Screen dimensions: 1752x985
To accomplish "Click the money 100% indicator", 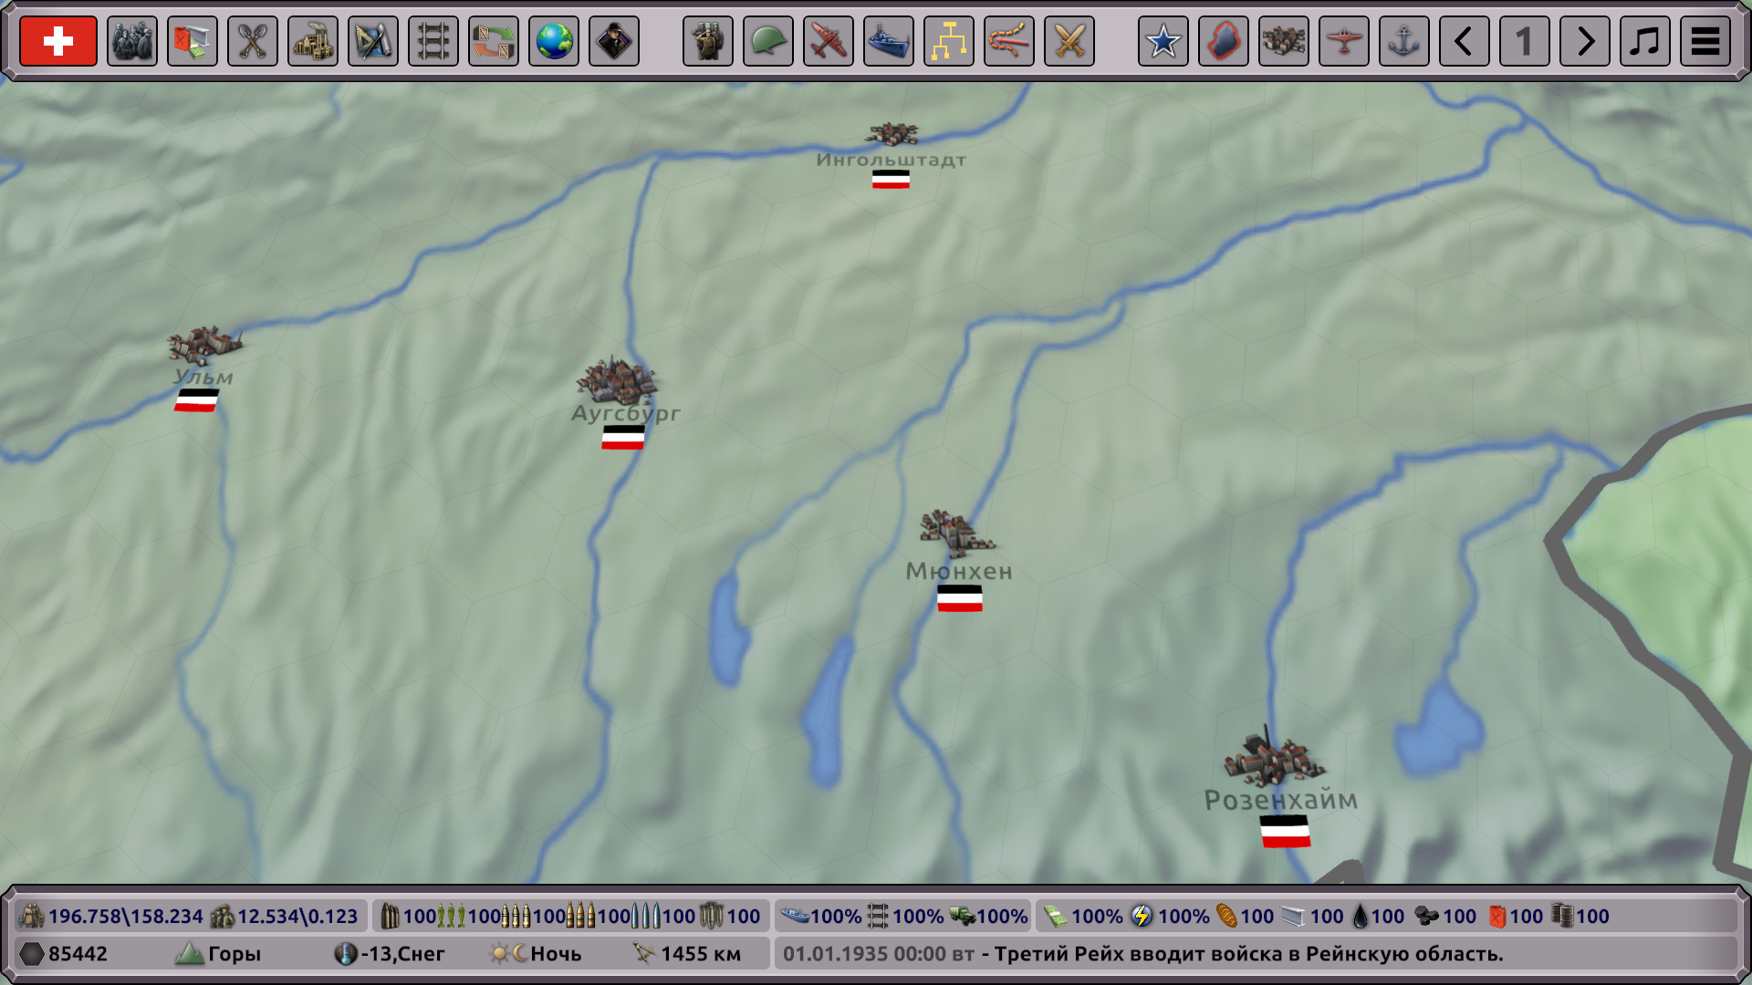I will (x=1083, y=917).
